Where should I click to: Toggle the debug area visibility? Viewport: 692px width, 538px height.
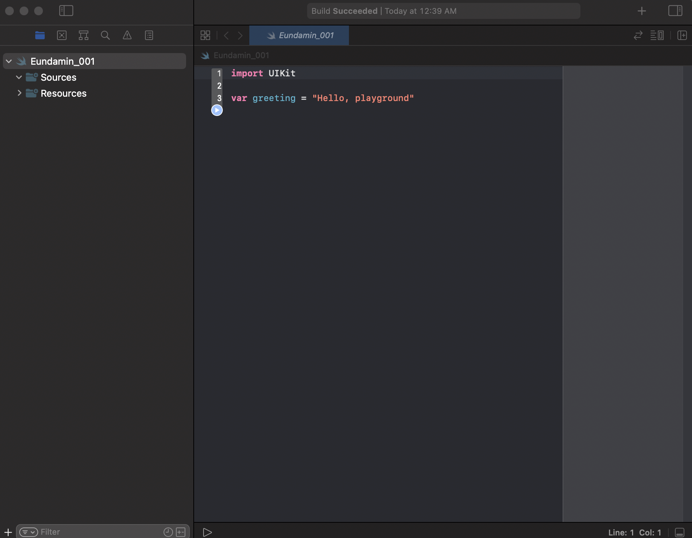pos(680,532)
